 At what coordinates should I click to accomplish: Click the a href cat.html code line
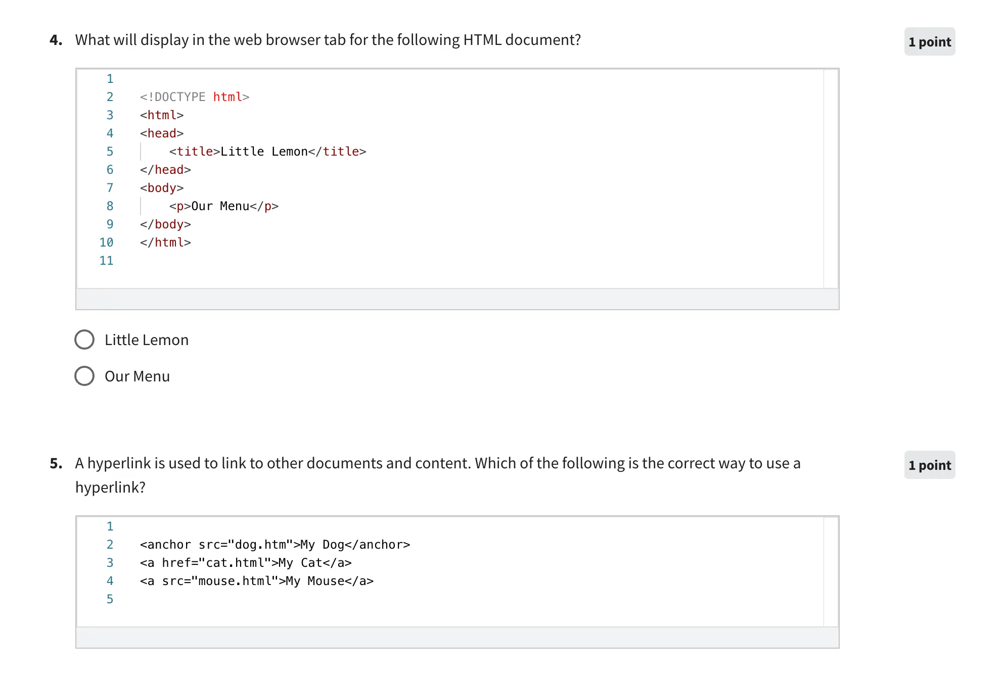(x=246, y=563)
